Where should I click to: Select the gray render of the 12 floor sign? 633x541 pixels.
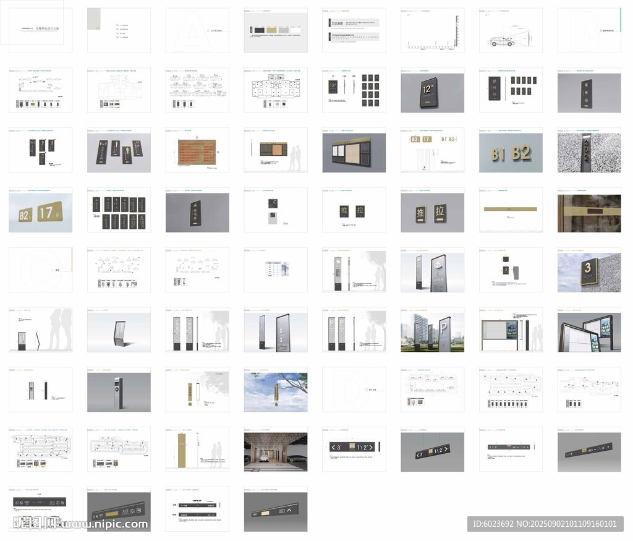pyautogui.click(x=432, y=90)
